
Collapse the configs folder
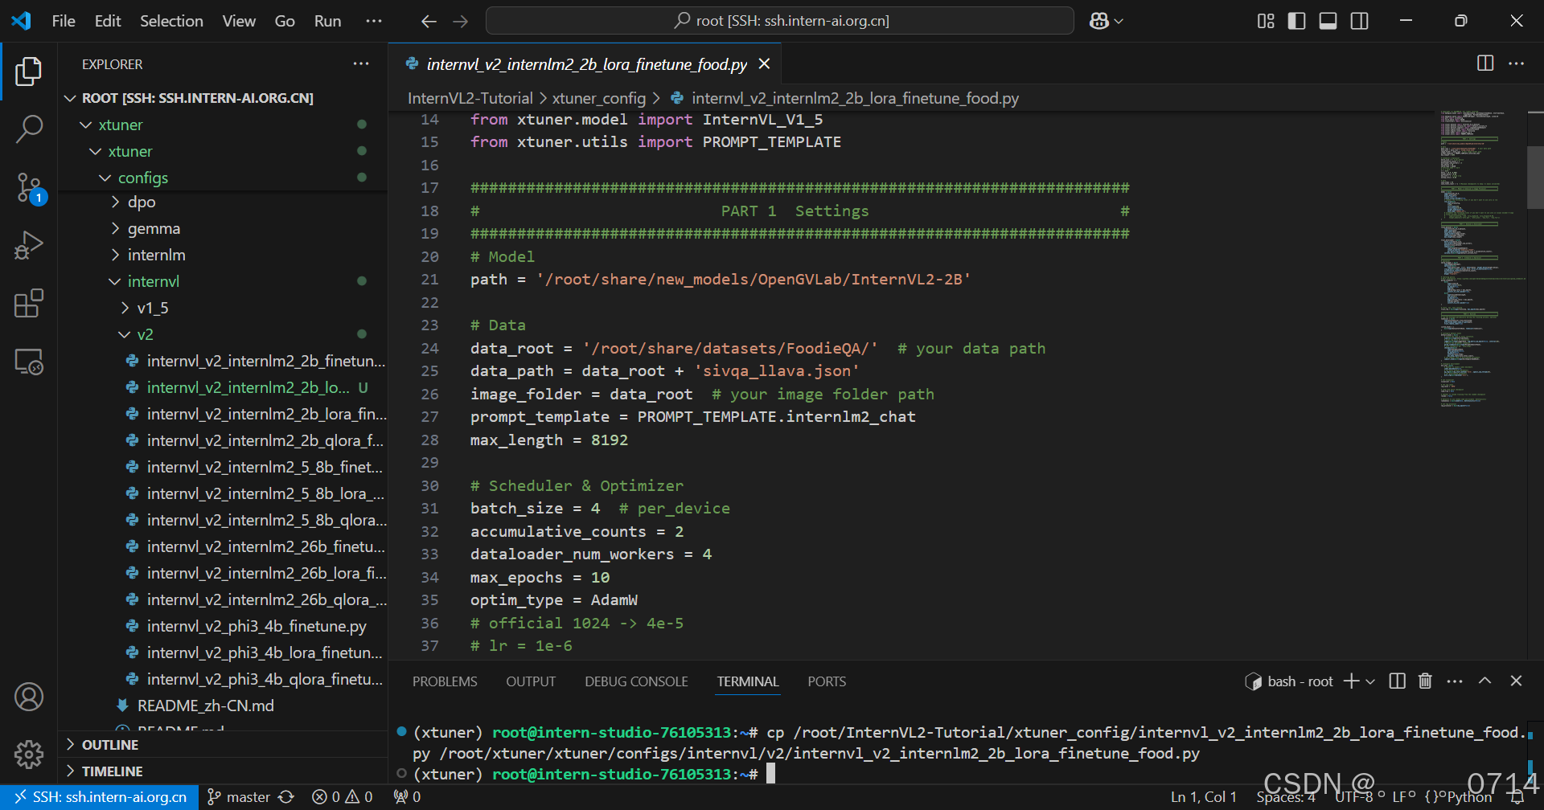(x=105, y=178)
